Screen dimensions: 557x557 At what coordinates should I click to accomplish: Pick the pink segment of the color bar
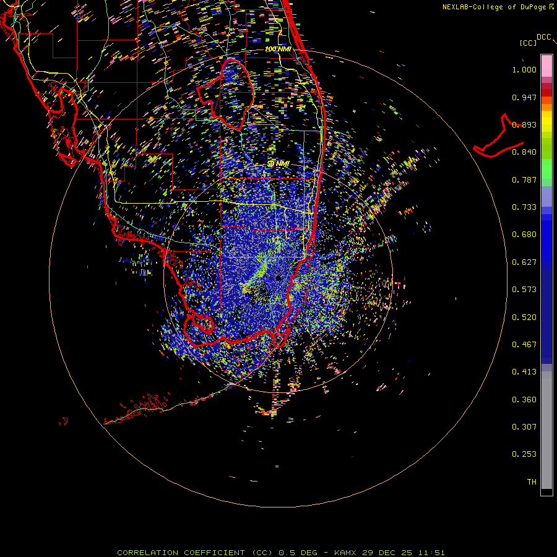546,66
